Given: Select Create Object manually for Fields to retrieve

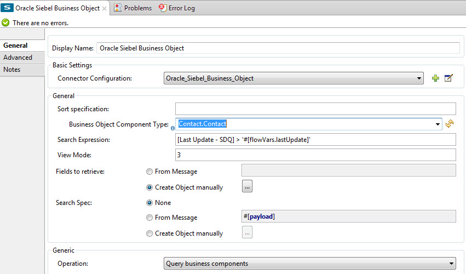Looking at the screenshot, I should 149,187.
